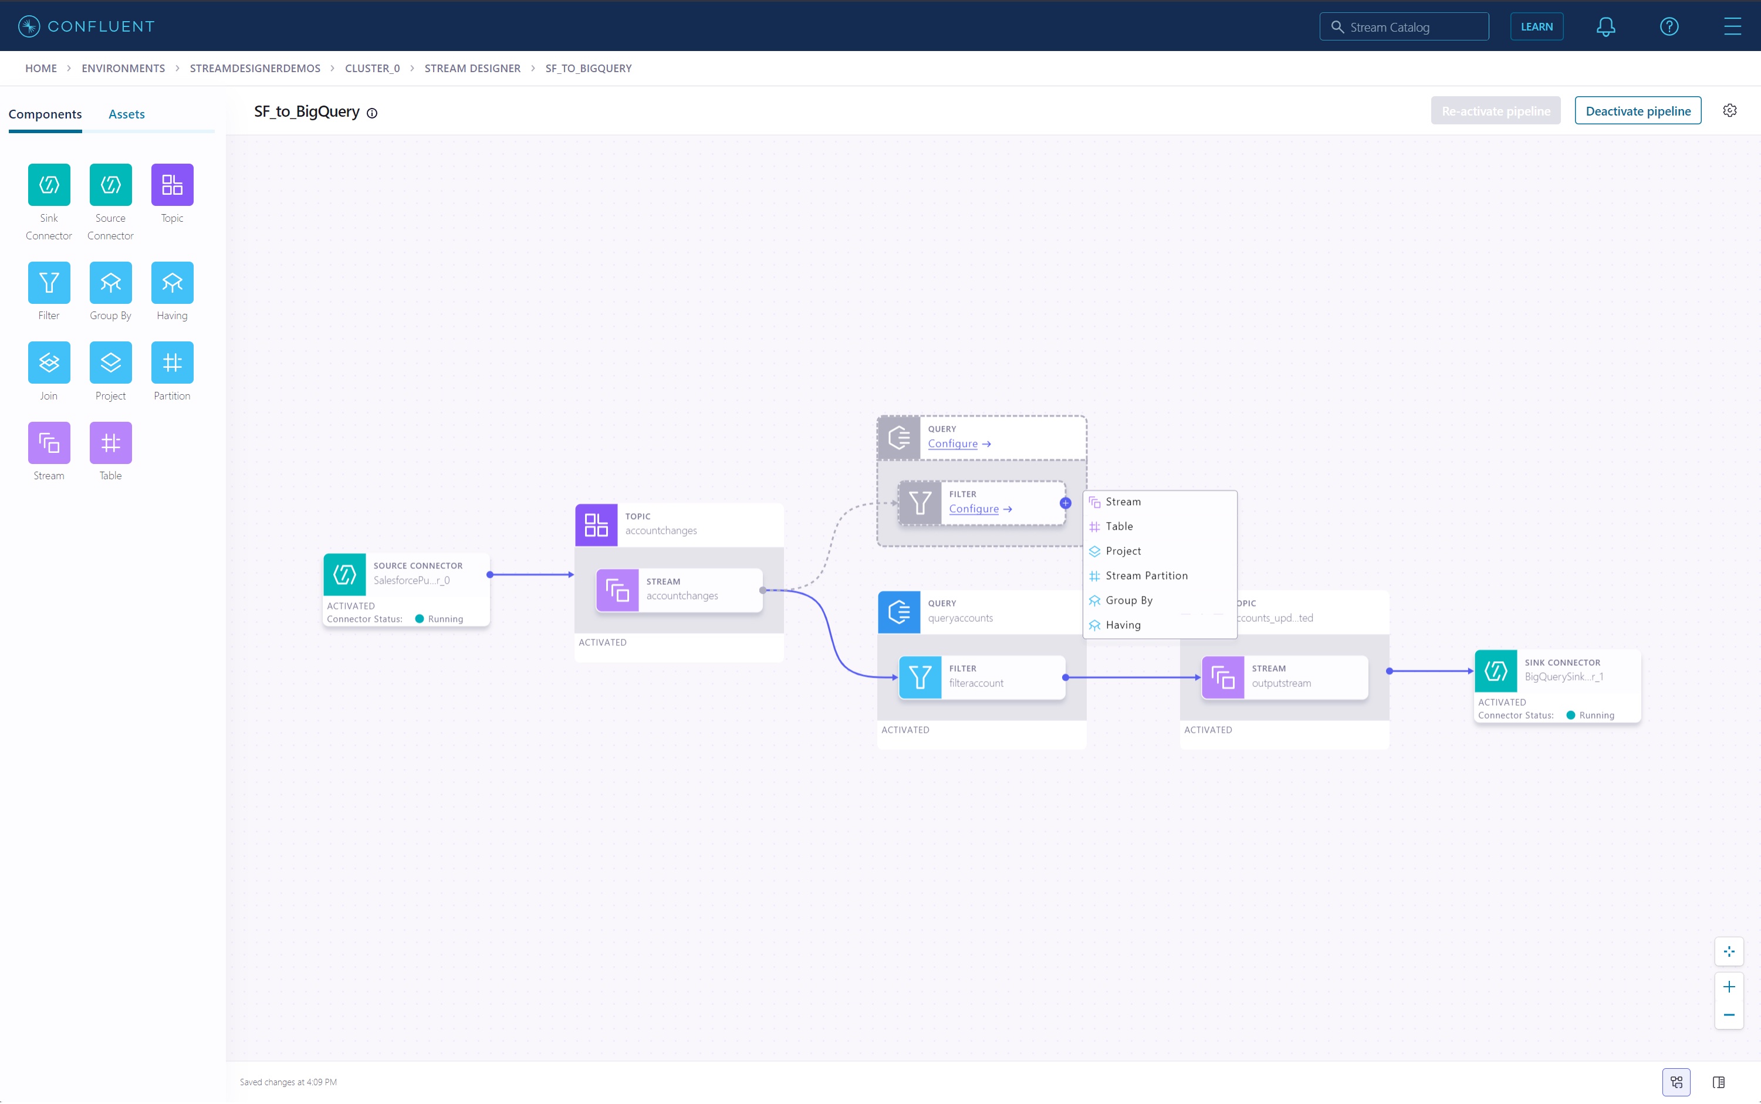Click the canvas zoom in plus button
This screenshot has width=1761, height=1104.
(x=1728, y=987)
